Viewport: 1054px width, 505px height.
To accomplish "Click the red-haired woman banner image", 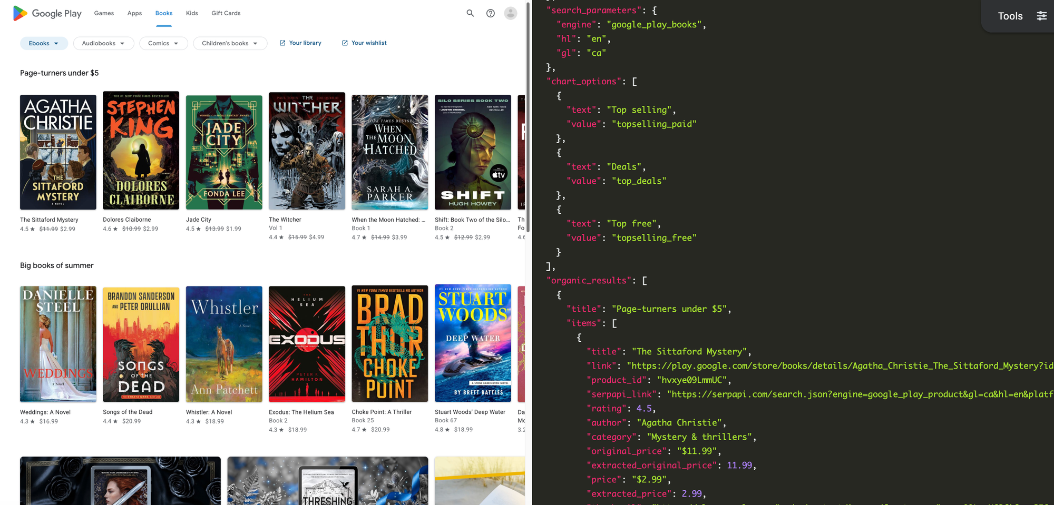I will click(x=120, y=481).
